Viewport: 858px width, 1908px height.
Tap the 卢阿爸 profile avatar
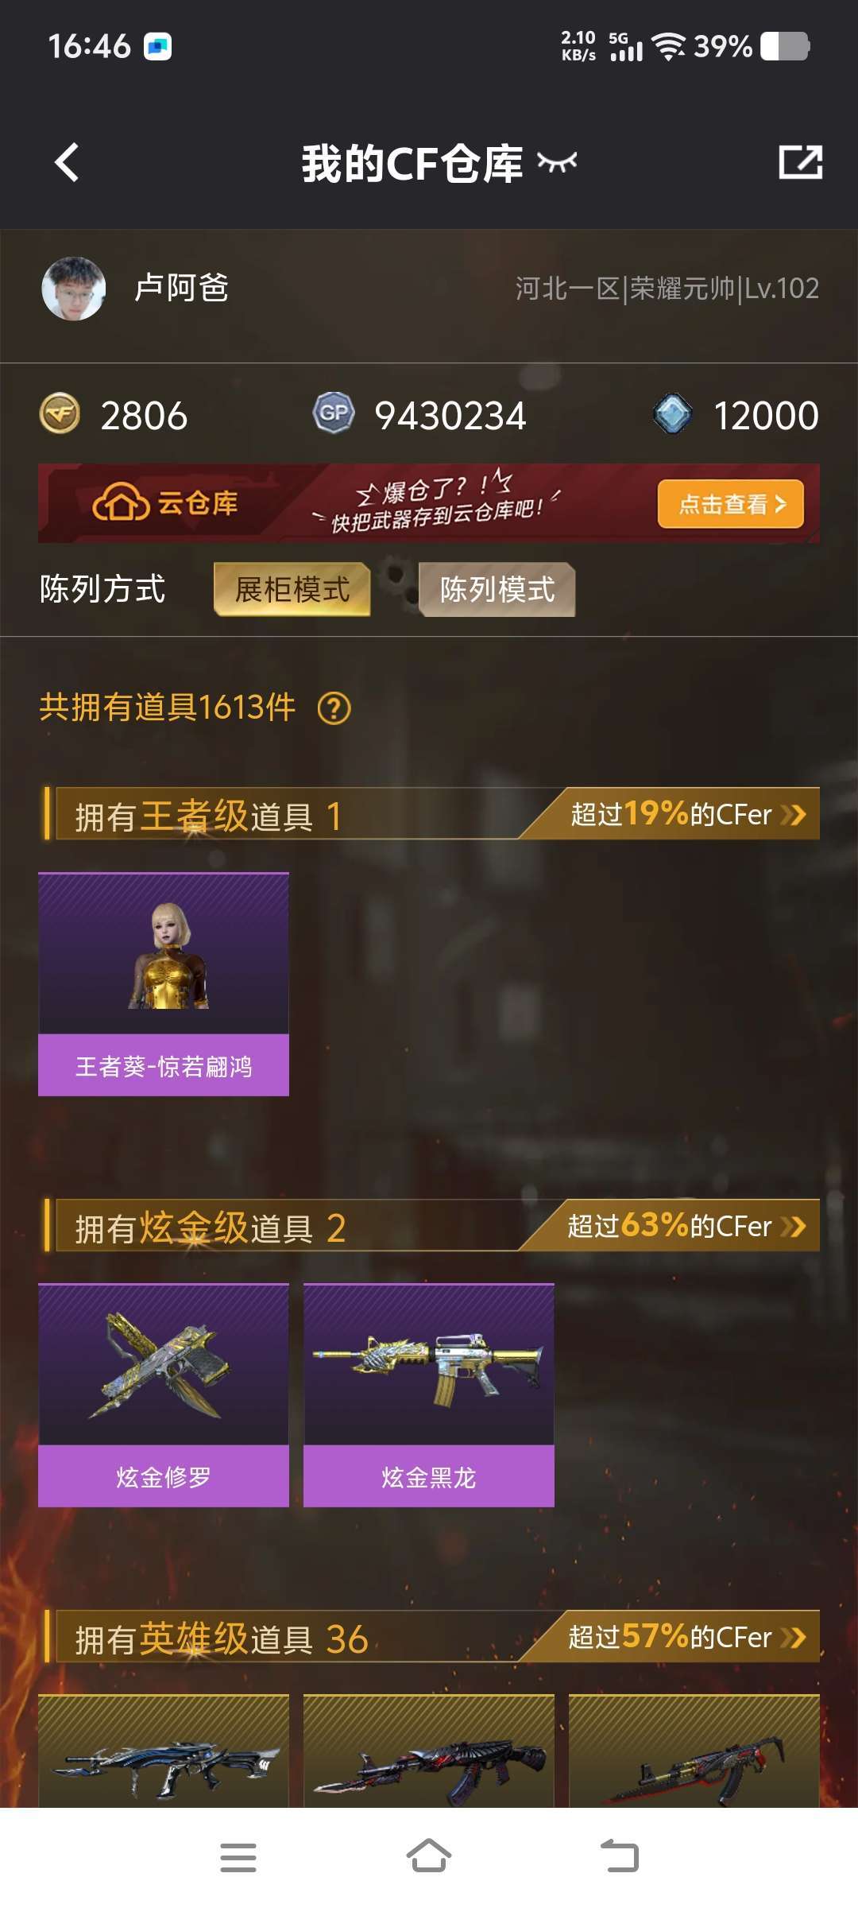point(74,289)
